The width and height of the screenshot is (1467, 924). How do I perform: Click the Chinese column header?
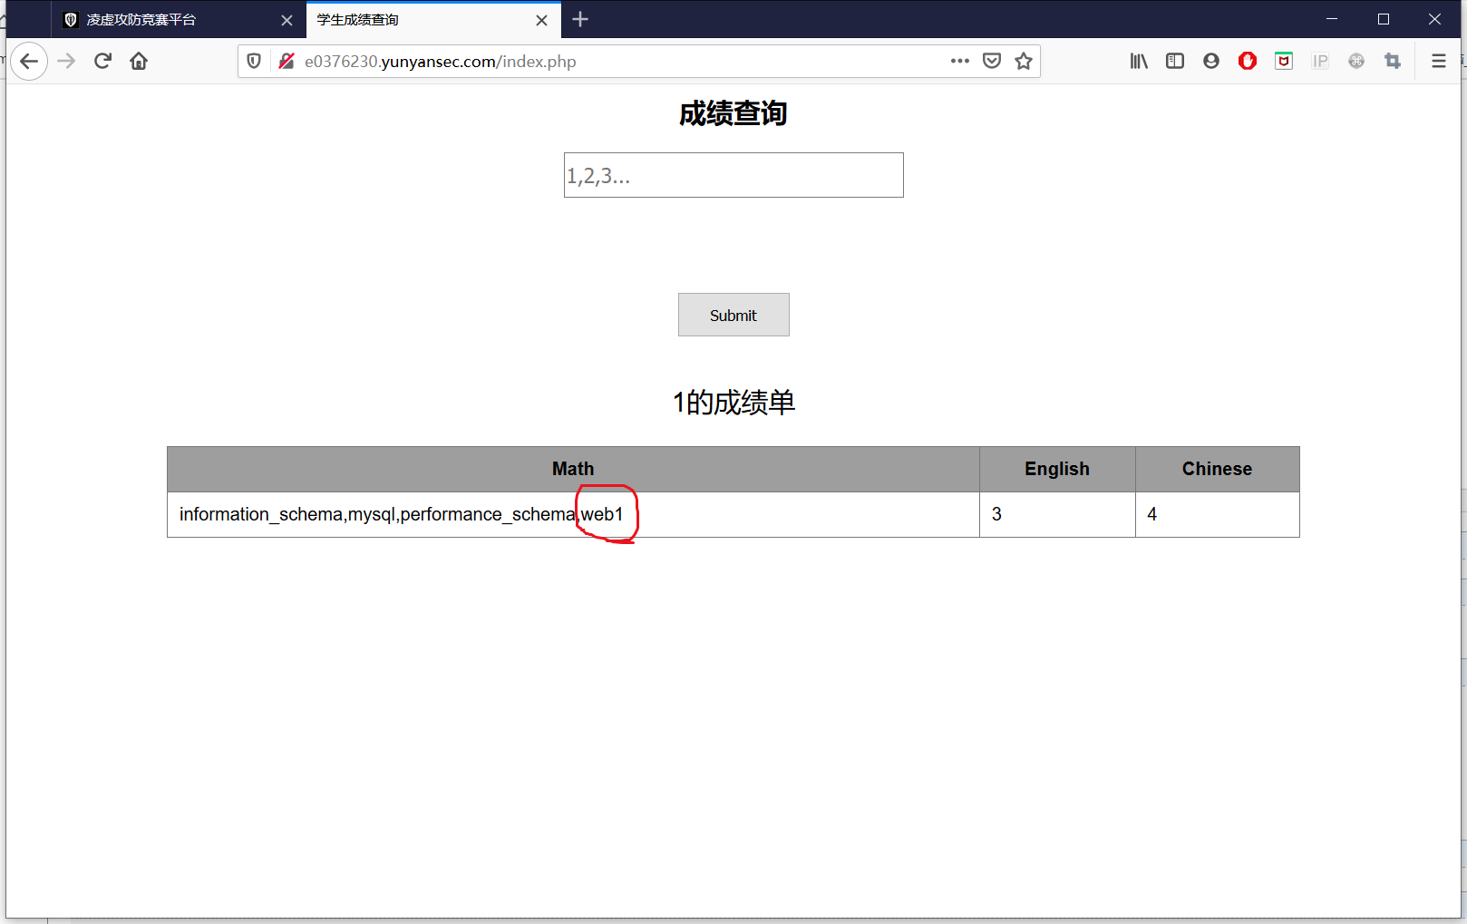point(1217,469)
